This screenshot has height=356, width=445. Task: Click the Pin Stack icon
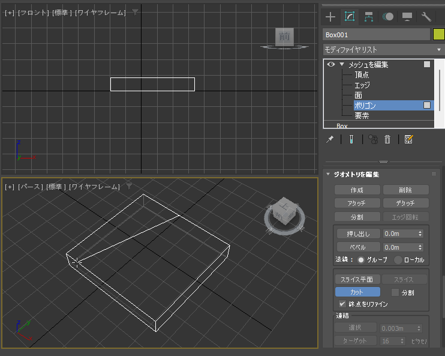tap(330, 139)
